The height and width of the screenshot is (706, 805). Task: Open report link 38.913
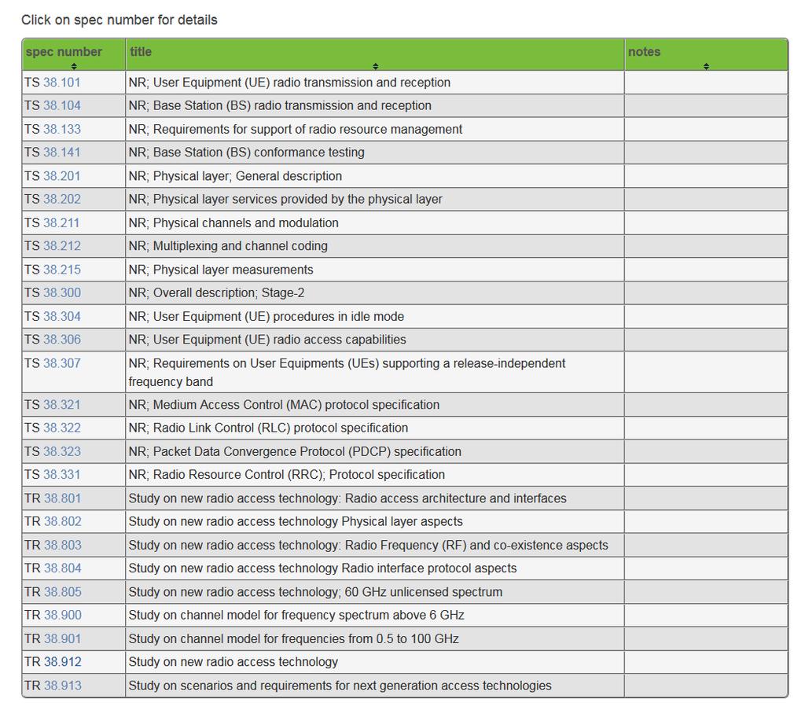pyautogui.click(x=63, y=685)
